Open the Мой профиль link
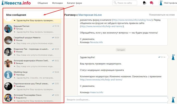Image resolution: width=177 pixels, height=104 pixels. click(170, 3)
